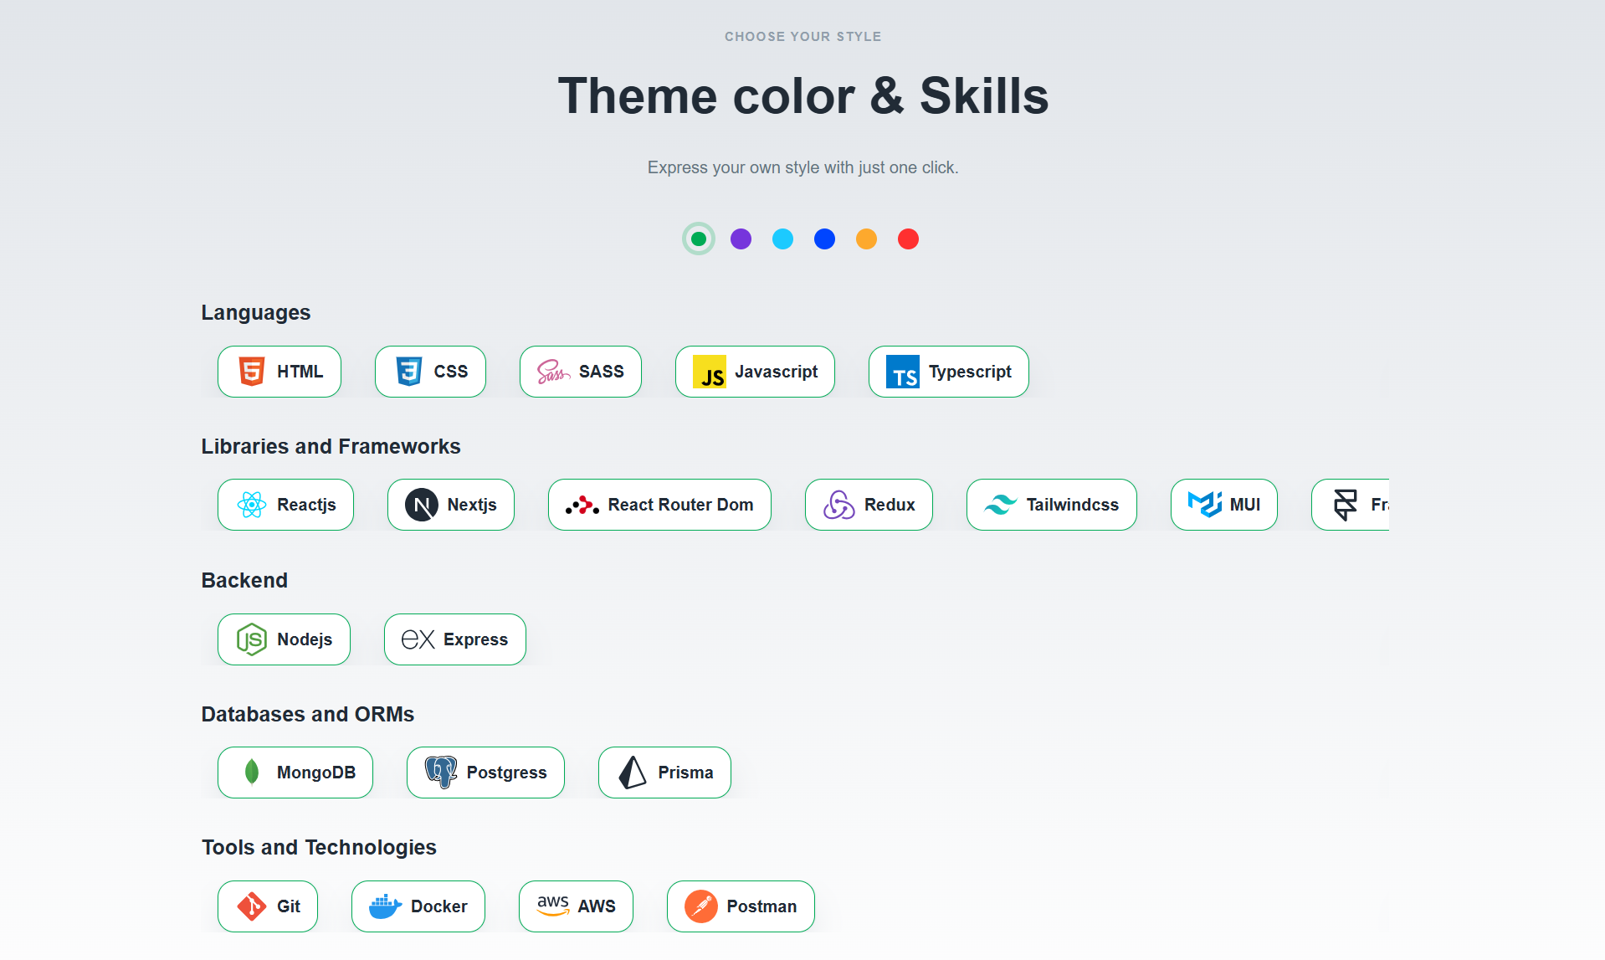Click the React atom icon
Image resolution: width=1605 pixels, height=960 pixels.
coord(251,505)
